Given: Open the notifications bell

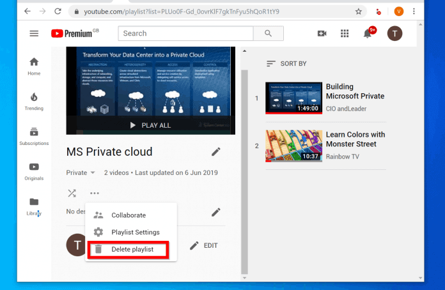Looking at the screenshot, I should pos(368,33).
